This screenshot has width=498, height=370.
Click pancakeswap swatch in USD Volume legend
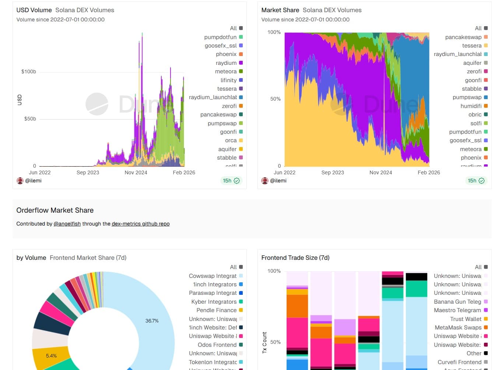(x=241, y=115)
